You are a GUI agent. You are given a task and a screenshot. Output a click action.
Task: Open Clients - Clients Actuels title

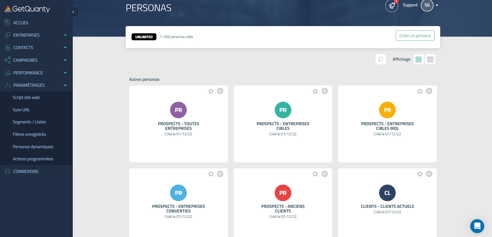tap(387, 206)
